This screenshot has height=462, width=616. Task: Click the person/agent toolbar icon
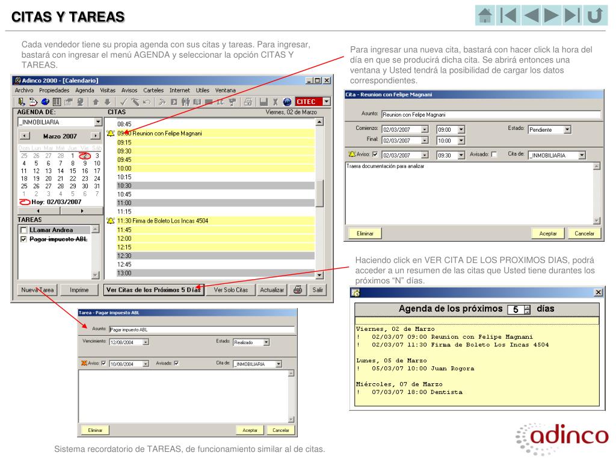point(80,102)
